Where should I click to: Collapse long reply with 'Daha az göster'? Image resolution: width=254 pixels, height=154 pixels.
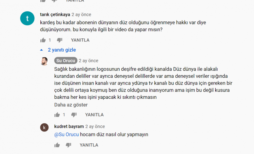(x=71, y=105)
